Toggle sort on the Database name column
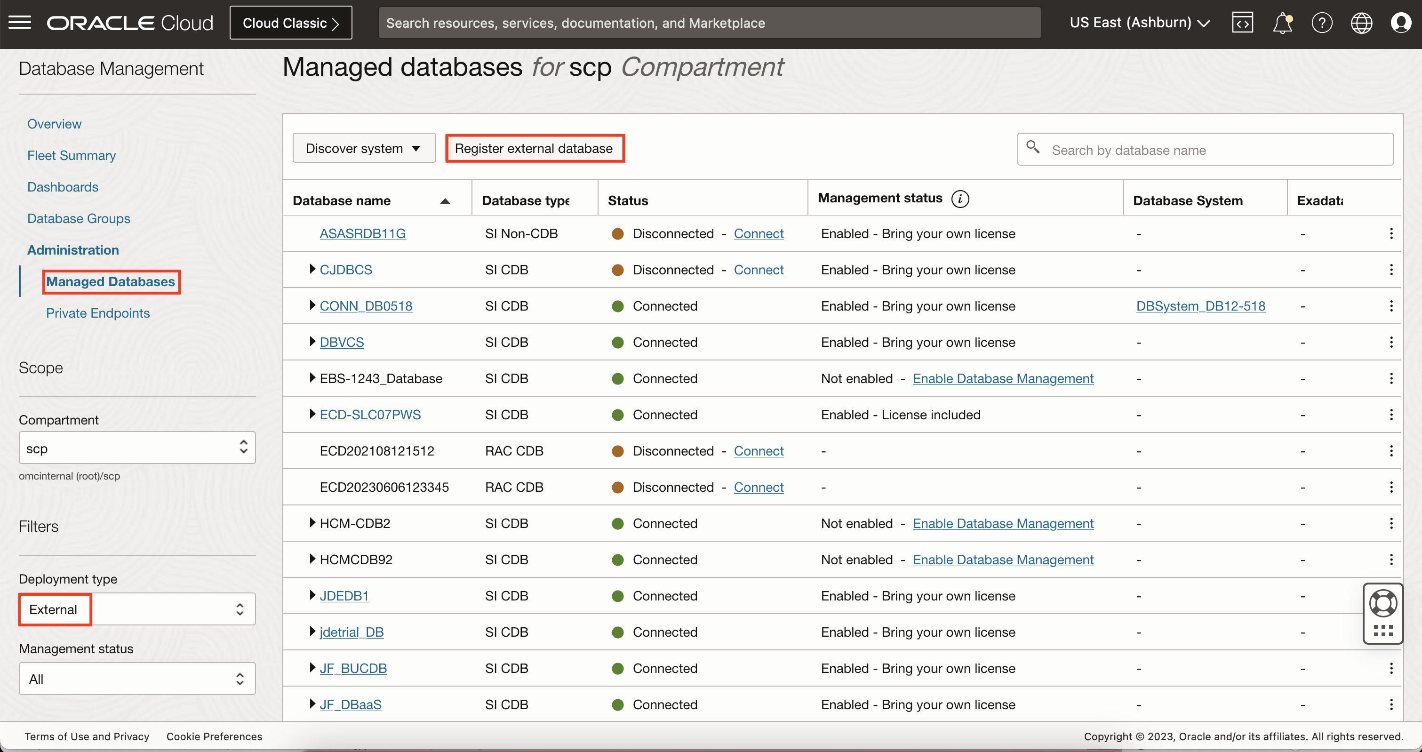The image size is (1422, 752). (445, 200)
